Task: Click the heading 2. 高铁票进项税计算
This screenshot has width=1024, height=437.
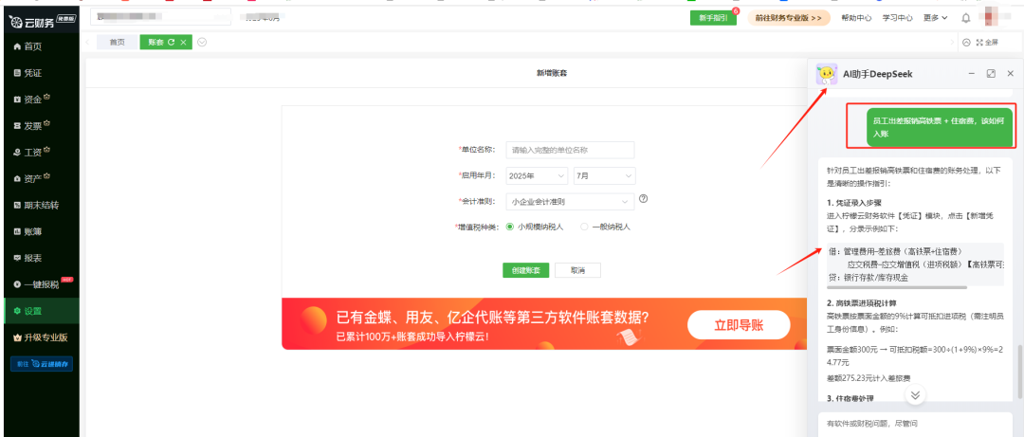Action: (x=861, y=303)
